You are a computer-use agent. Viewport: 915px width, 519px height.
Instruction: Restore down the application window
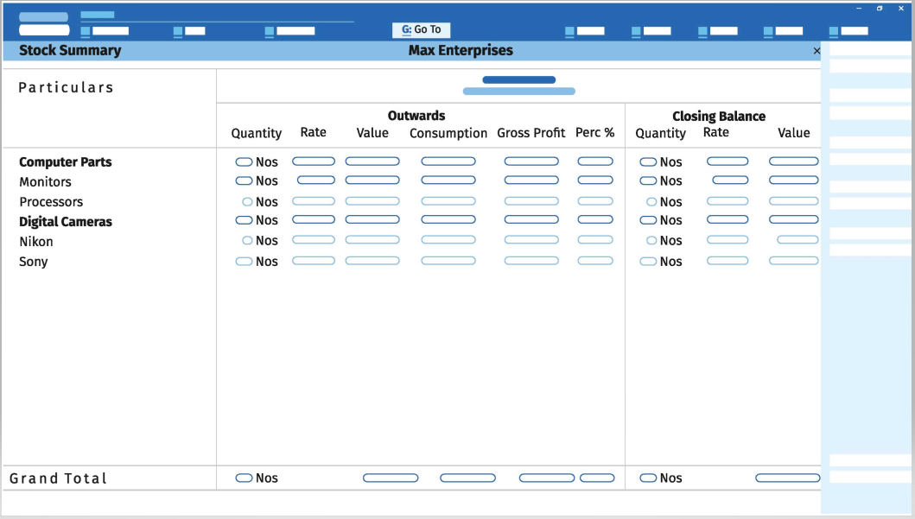click(x=880, y=8)
